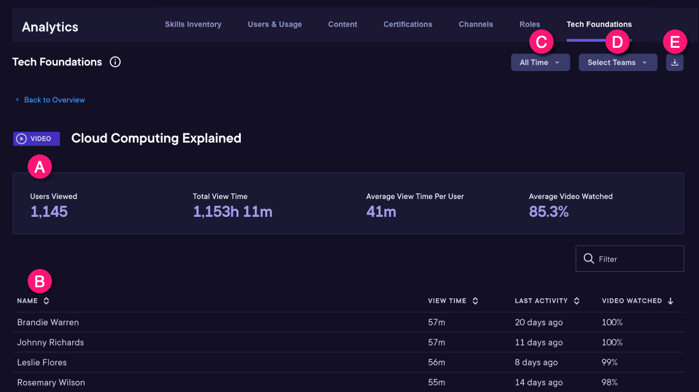This screenshot has width=699, height=392.
Task: Click the magnifying glass search icon
Action: (589, 258)
